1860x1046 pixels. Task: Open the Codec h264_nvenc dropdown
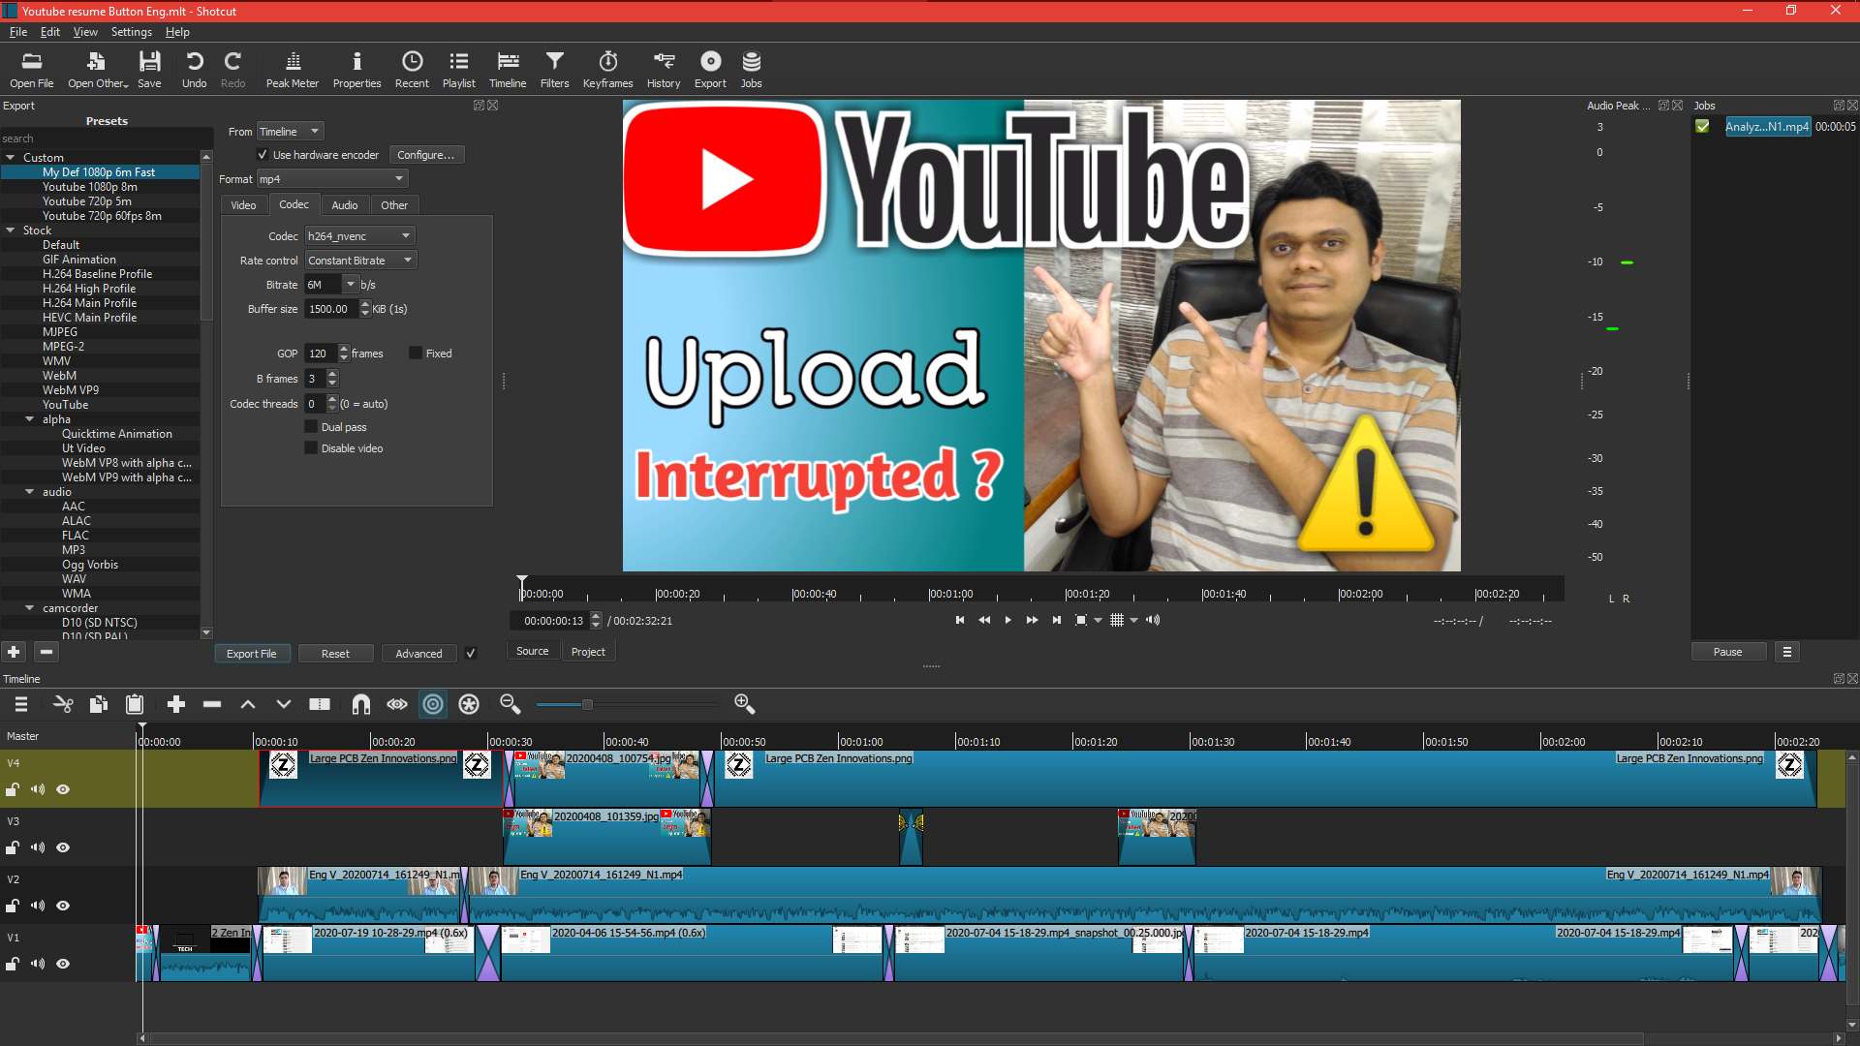[x=359, y=236]
